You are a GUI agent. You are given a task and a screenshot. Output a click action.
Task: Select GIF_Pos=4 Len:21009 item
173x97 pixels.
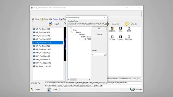point(48,43)
